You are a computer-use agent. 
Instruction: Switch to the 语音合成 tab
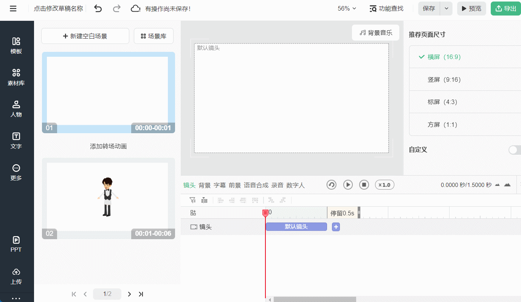256,185
